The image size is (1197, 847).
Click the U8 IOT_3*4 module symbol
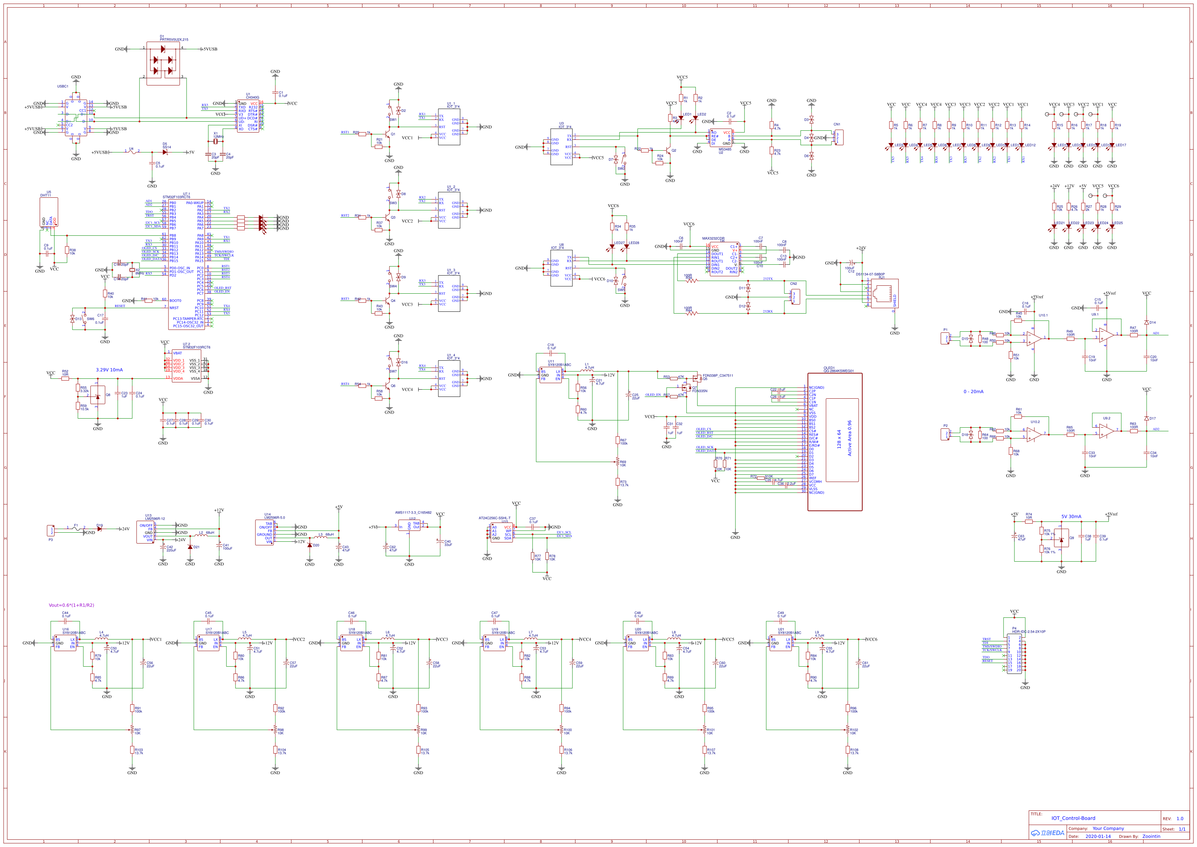562,268
